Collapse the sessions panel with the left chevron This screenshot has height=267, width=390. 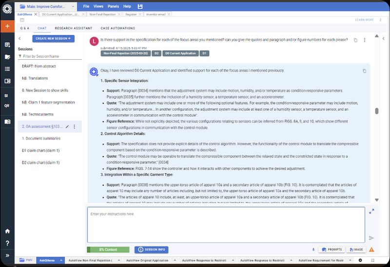(19, 38)
